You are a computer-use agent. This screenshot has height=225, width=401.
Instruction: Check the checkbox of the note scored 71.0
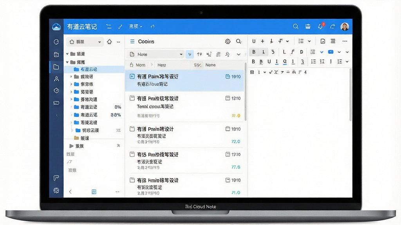(x=132, y=180)
